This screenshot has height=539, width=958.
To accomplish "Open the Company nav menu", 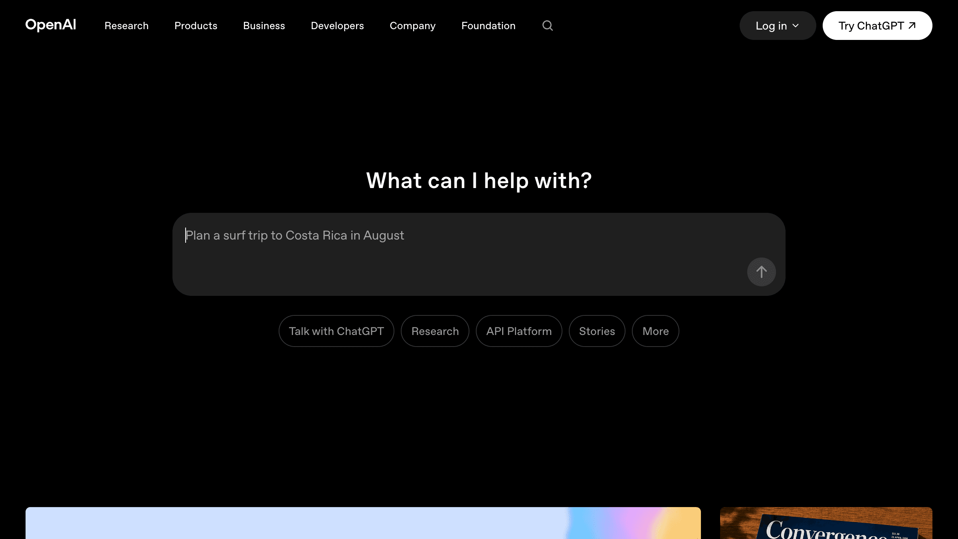I will pyautogui.click(x=413, y=26).
